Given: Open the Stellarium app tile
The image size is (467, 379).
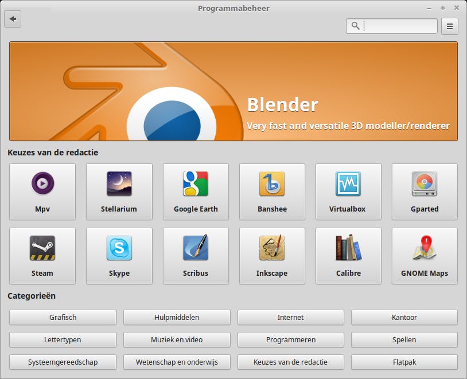Looking at the screenshot, I should pyautogui.click(x=119, y=192).
